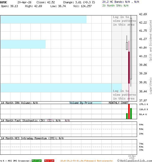The width and height of the screenshot is (152, 162).
Task: Click the shortest green volume bar
Action: click(127, 116)
